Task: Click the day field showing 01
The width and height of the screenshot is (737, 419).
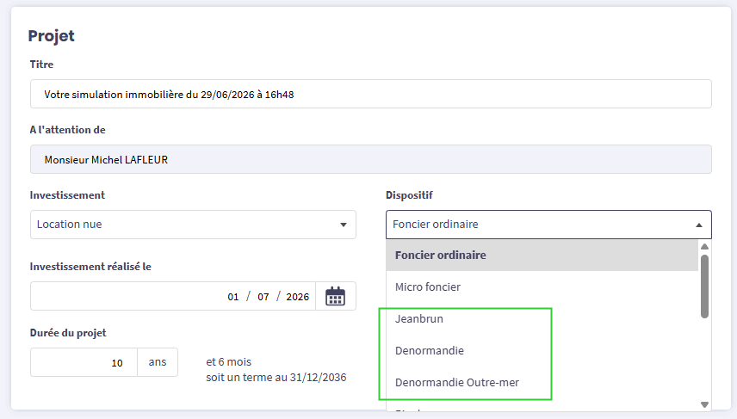Action: (233, 297)
